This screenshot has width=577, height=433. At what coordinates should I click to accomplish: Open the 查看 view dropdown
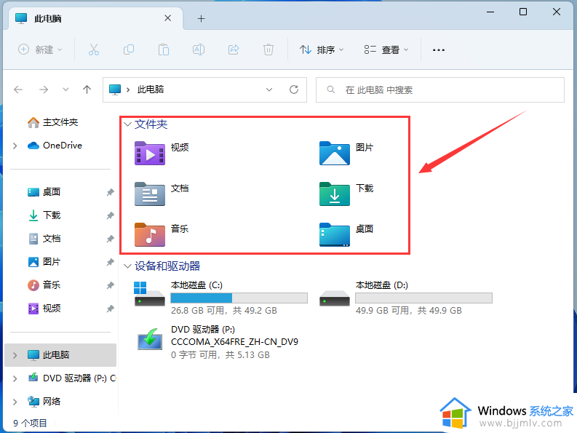click(x=386, y=49)
